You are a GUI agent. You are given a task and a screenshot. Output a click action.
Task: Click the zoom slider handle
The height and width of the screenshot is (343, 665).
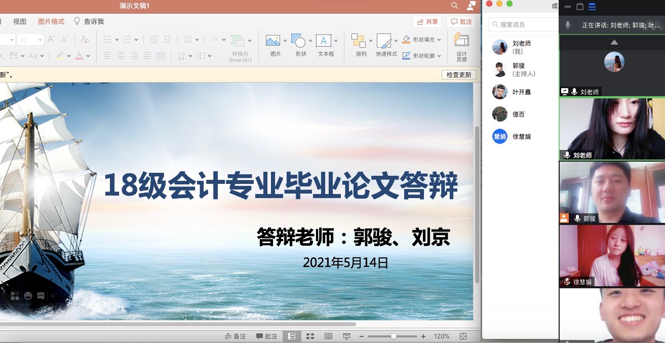(x=394, y=336)
